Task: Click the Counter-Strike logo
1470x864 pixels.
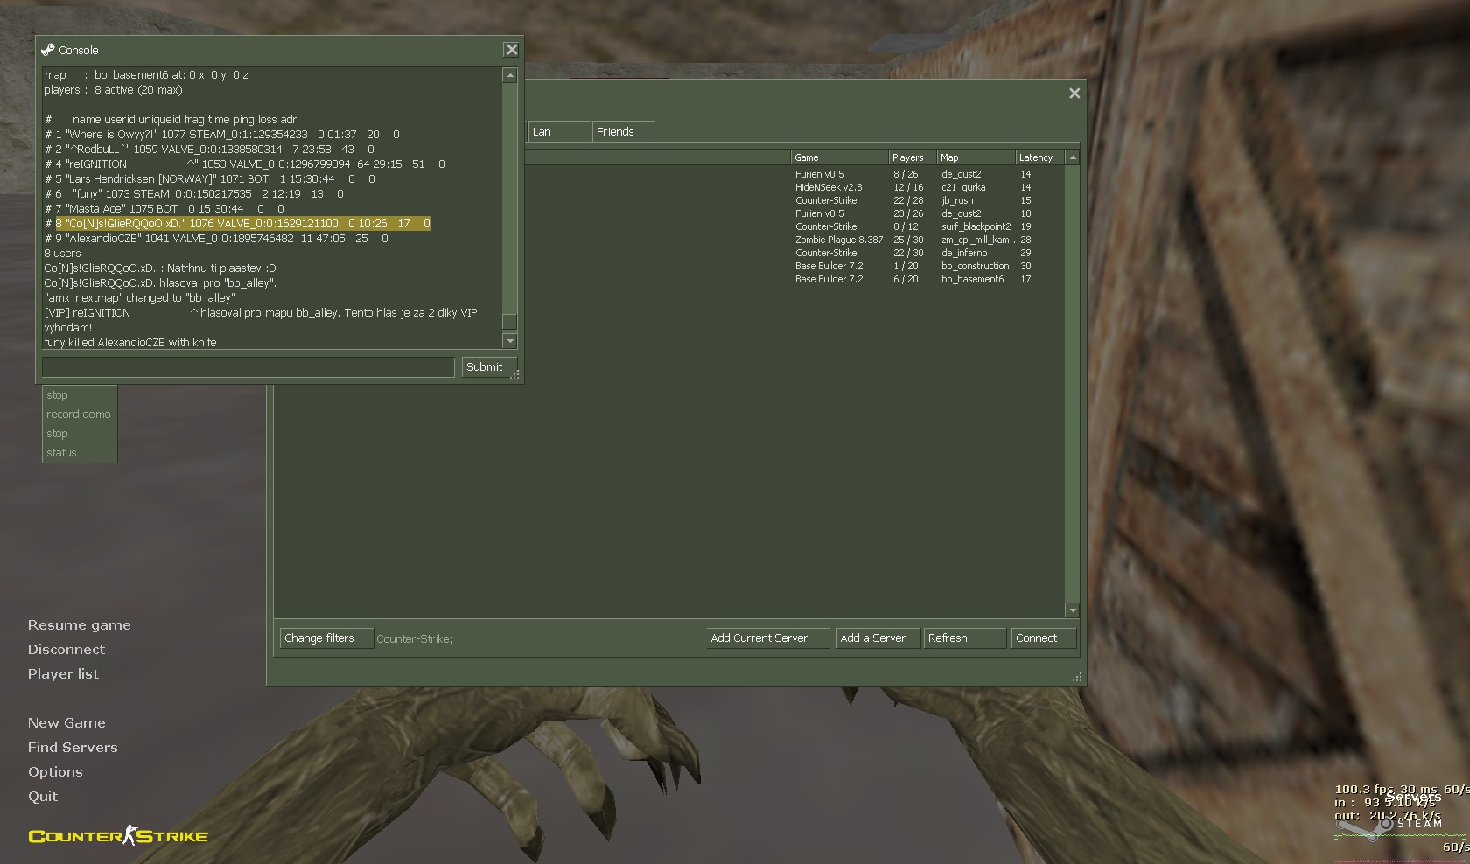Action: [x=118, y=836]
